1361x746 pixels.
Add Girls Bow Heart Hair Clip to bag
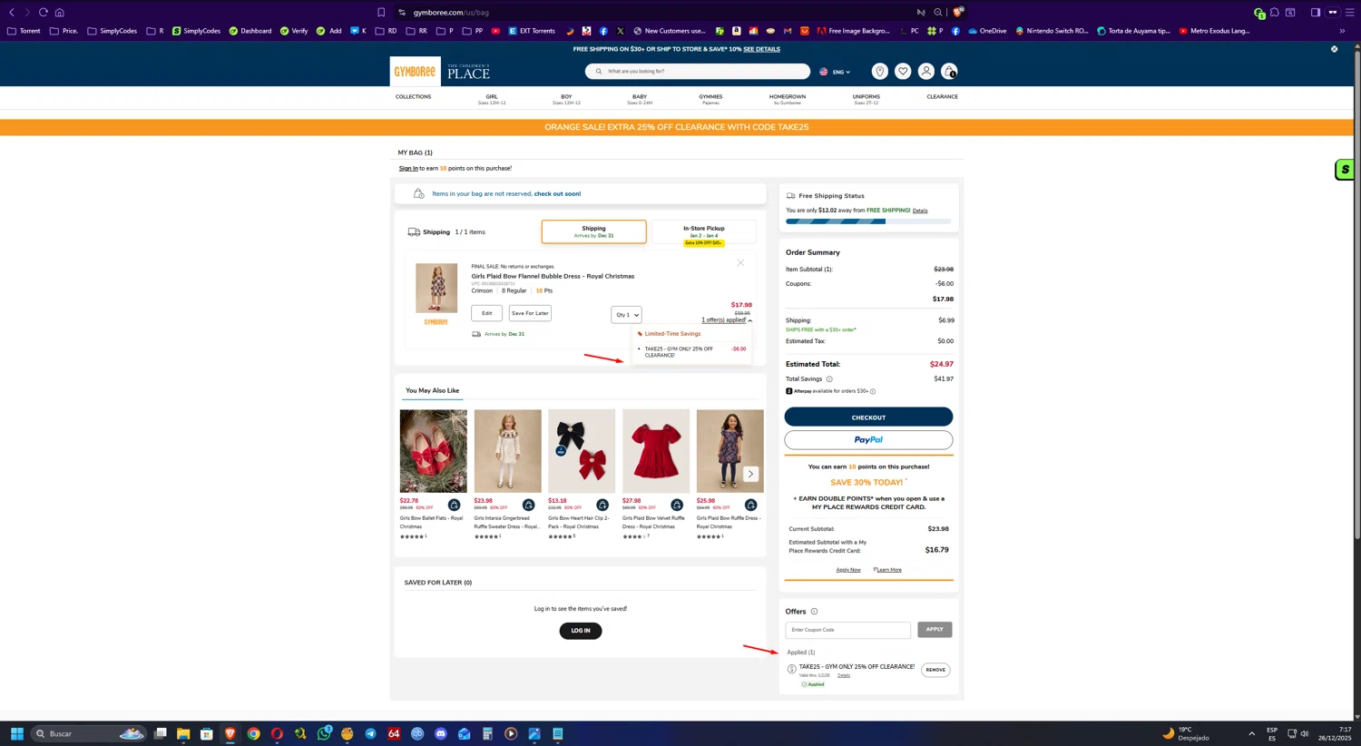[602, 505]
